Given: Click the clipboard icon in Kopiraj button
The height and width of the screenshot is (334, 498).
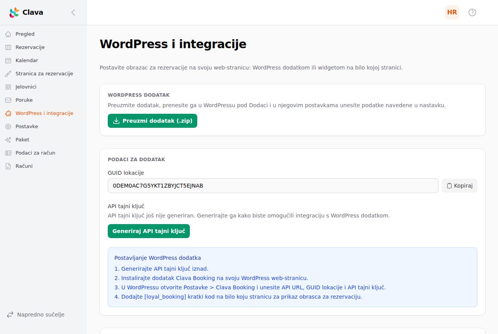Looking at the screenshot, I should 449,186.
